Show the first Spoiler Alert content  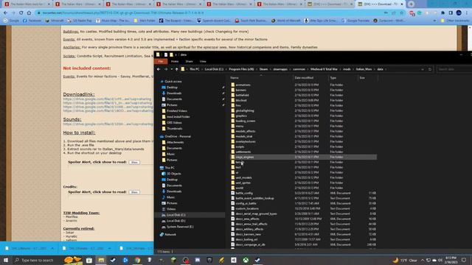pyautogui.click(x=134, y=162)
